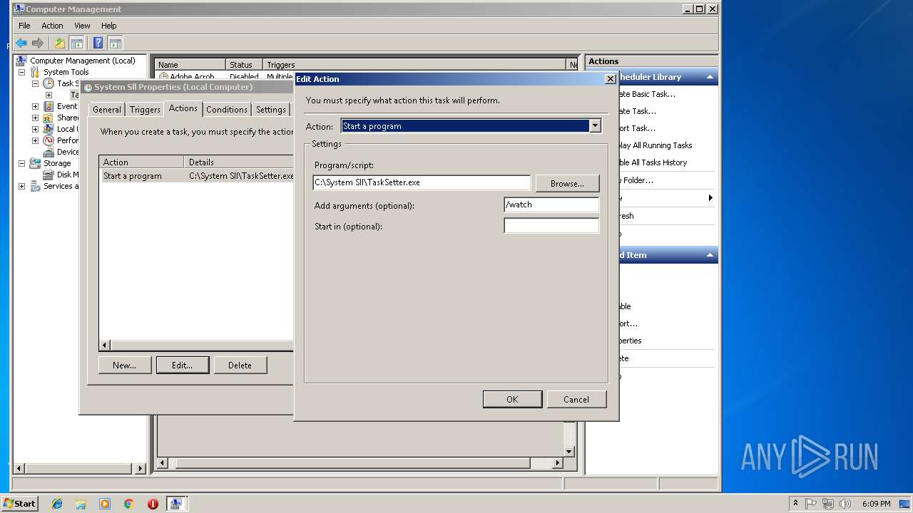Cancel the Edit Action dialog
This screenshot has width=913, height=513.
click(576, 400)
